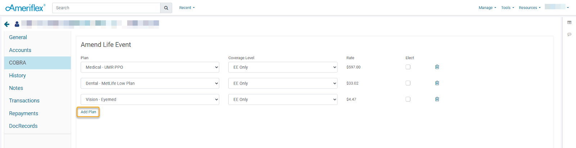Open the Medical - UMR PPO plan dropdown
This screenshot has height=148, width=576.
click(150, 67)
